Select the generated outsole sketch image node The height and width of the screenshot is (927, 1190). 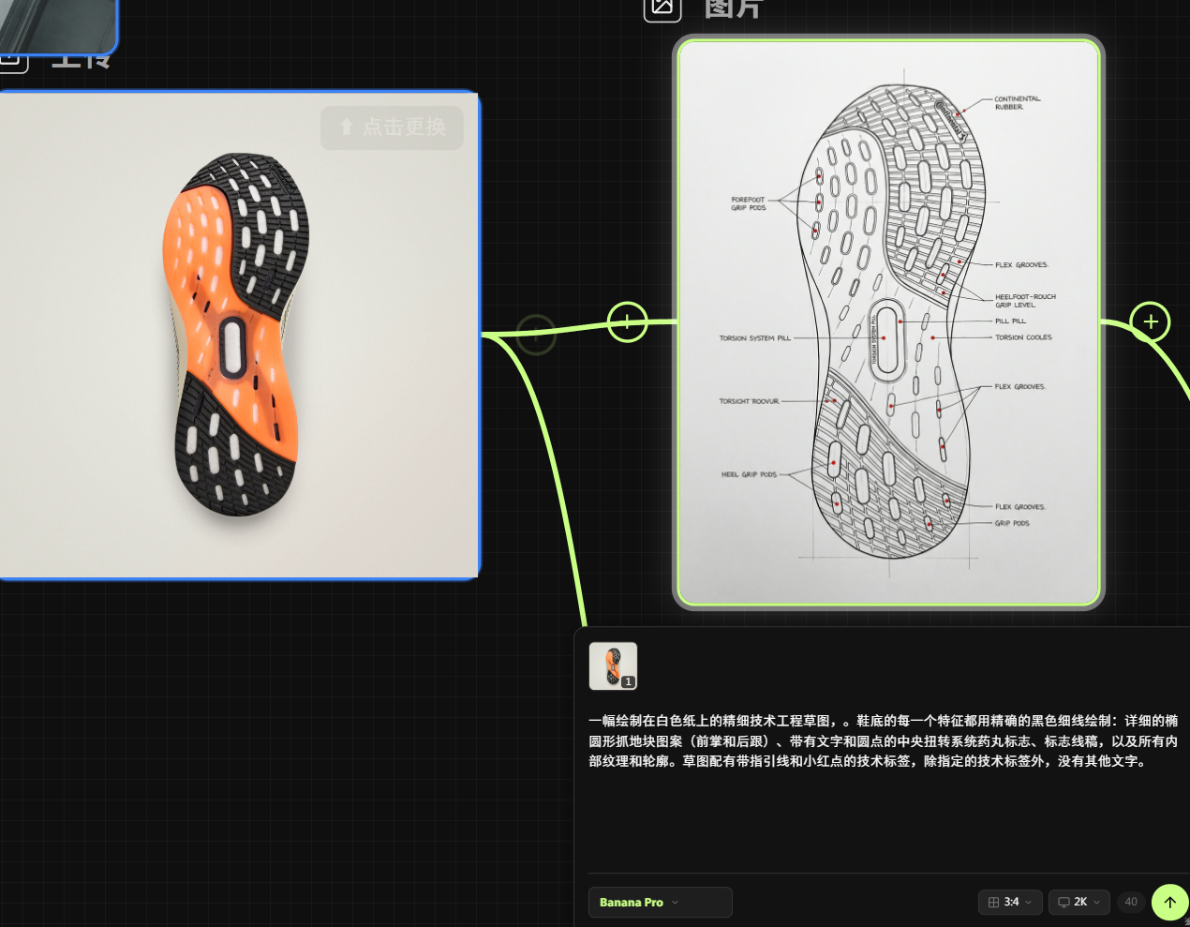click(888, 322)
